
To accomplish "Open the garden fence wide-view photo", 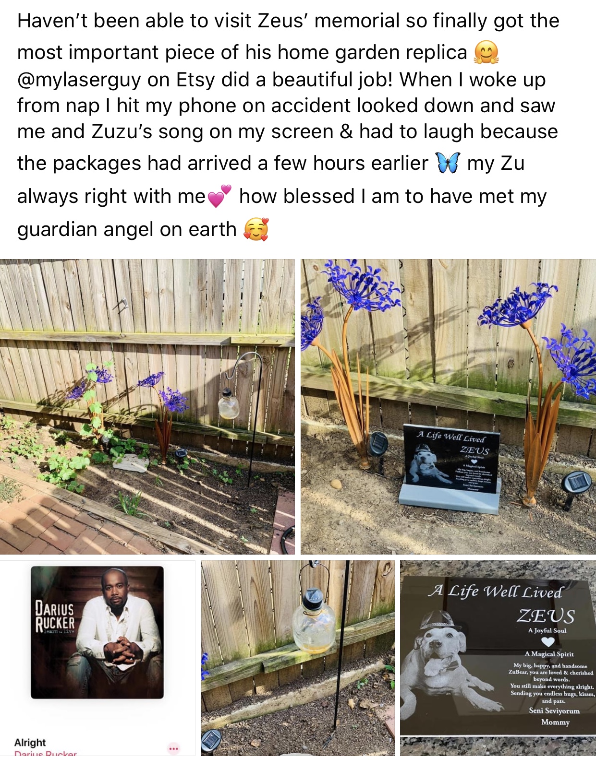I will (x=147, y=407).
